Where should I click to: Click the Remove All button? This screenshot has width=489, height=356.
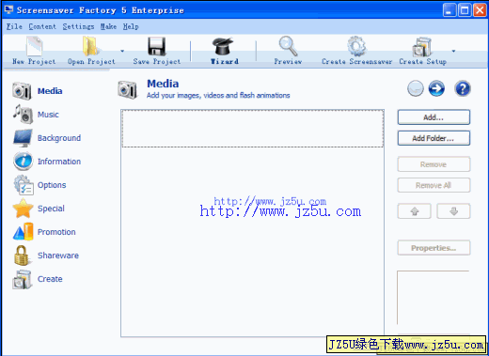(x=434, y=185)
